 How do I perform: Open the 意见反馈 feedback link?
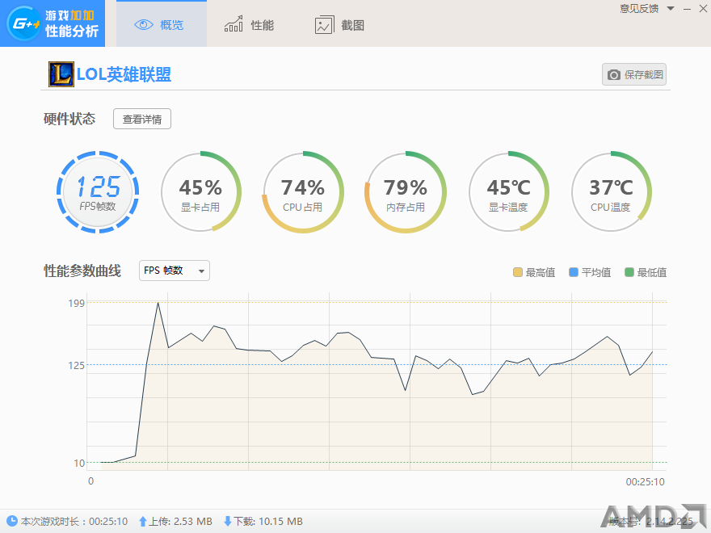pyautogui.click(x=639, y=9)
